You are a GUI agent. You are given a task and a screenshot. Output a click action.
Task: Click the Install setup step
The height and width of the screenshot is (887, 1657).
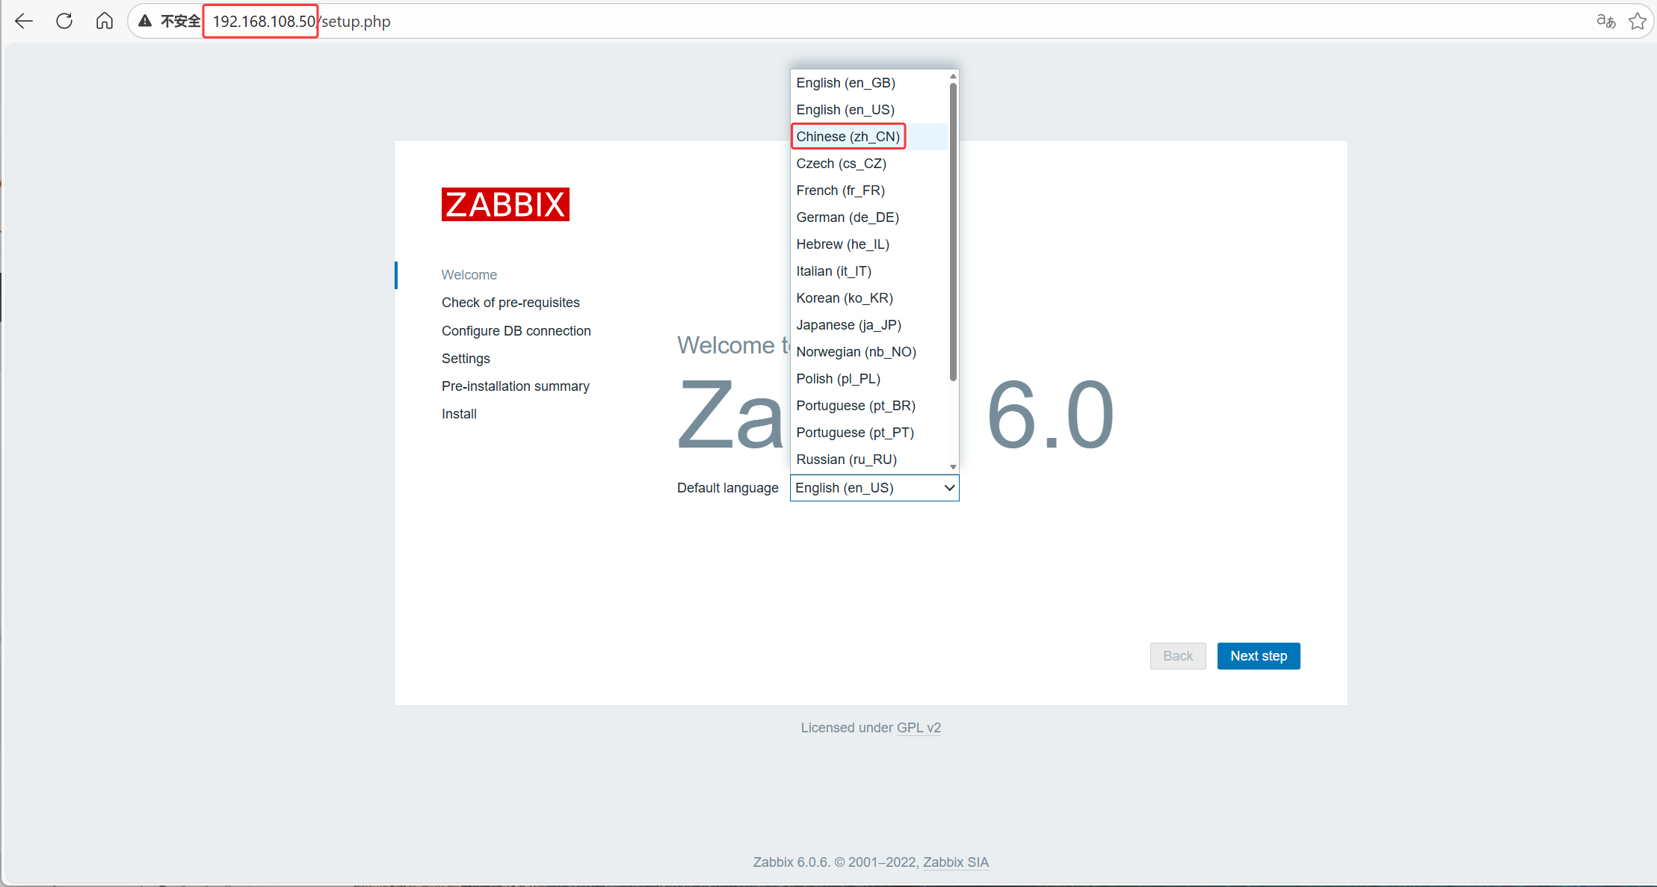459,414
